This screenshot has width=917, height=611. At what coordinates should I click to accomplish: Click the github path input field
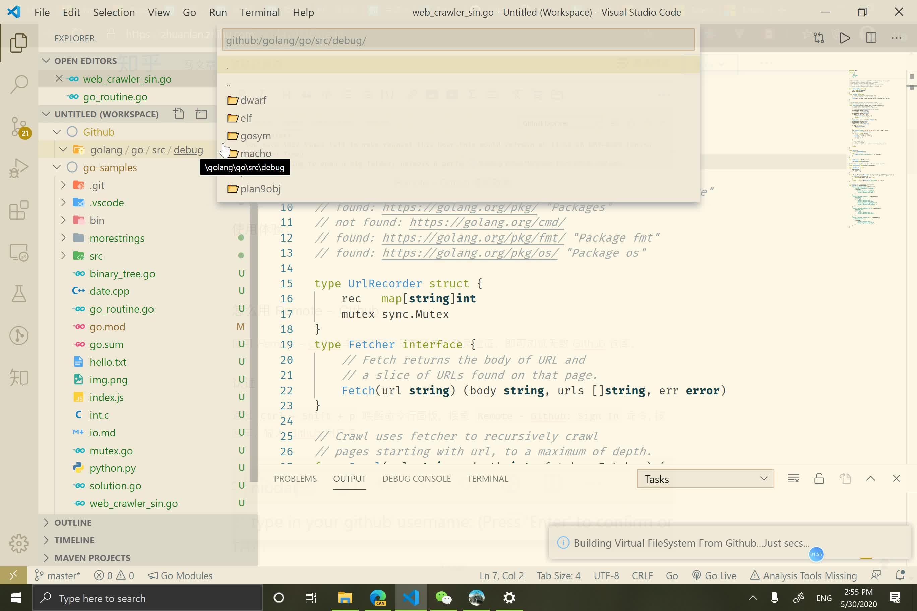[458, 40]
